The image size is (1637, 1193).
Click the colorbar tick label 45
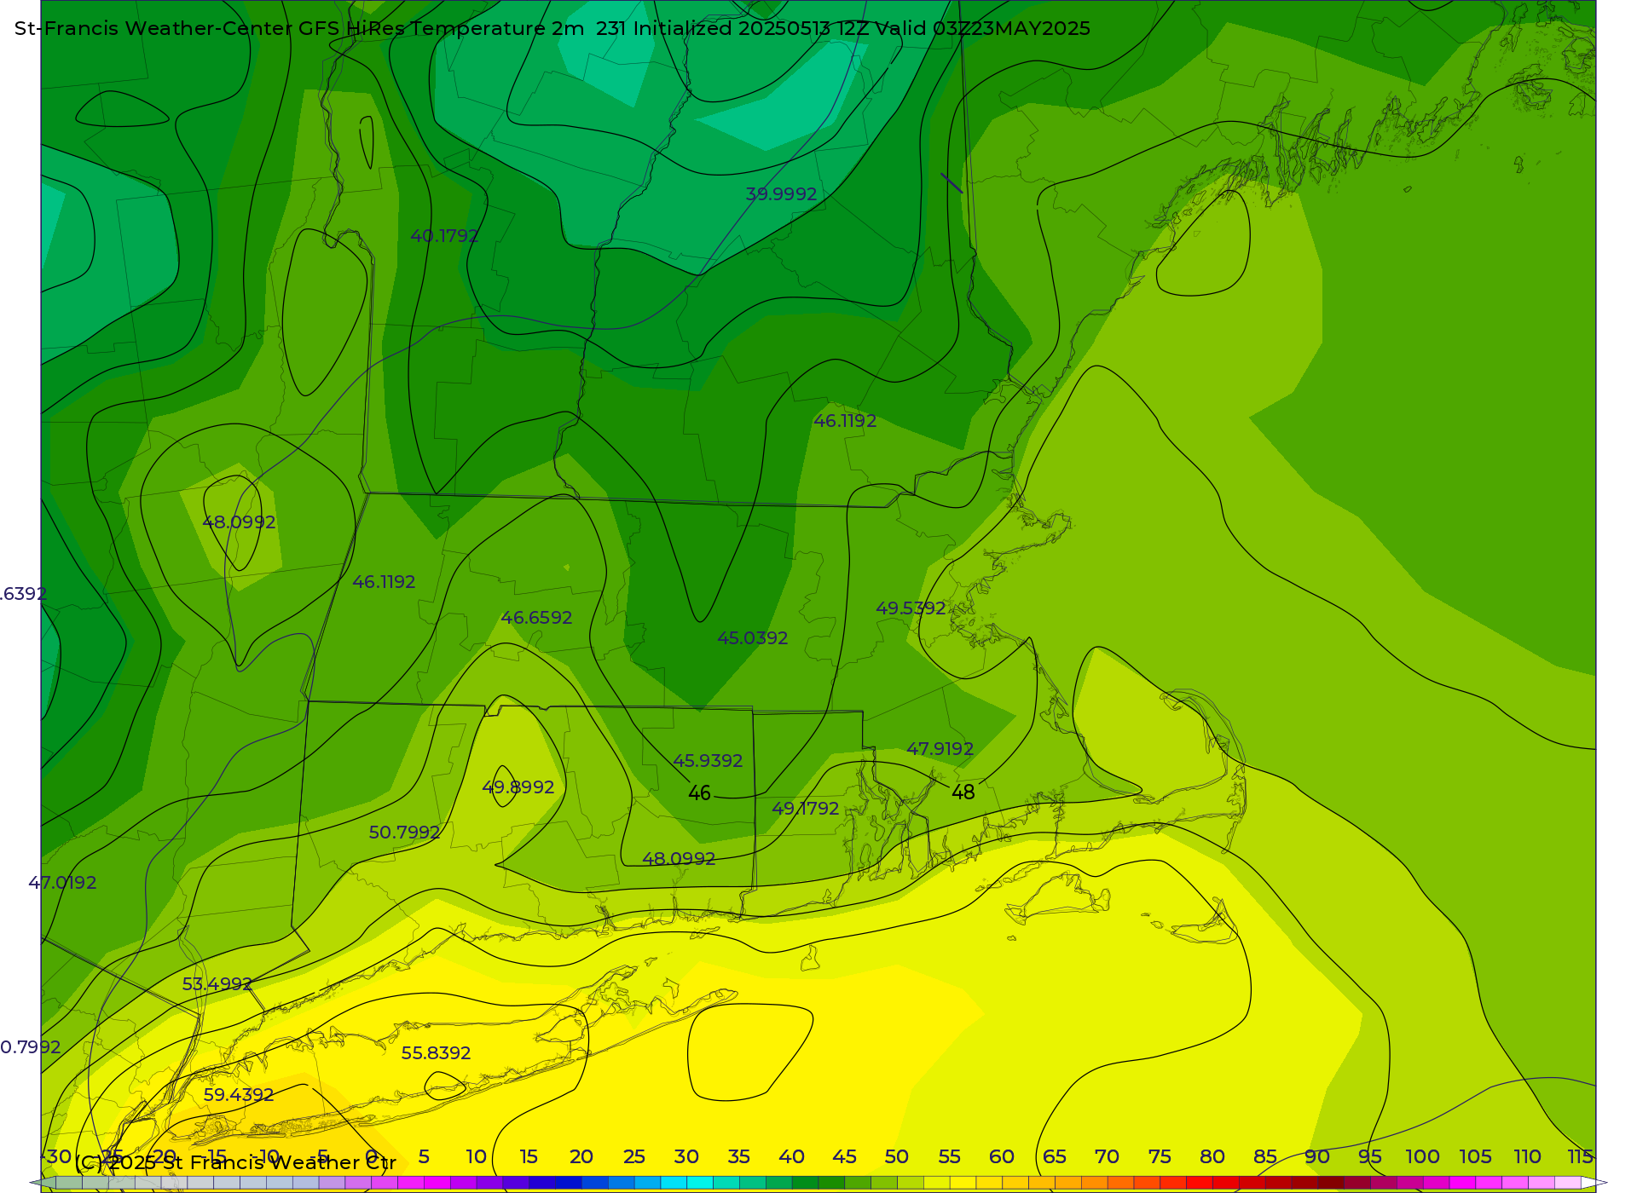click(844, 1157)
